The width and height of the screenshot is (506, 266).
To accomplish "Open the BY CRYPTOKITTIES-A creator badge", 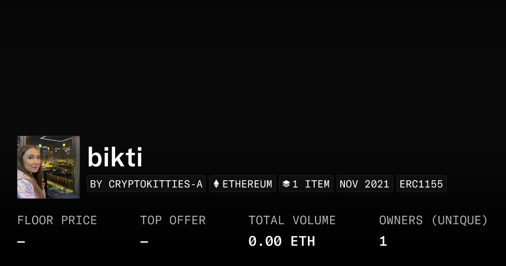I will (146, 184).
